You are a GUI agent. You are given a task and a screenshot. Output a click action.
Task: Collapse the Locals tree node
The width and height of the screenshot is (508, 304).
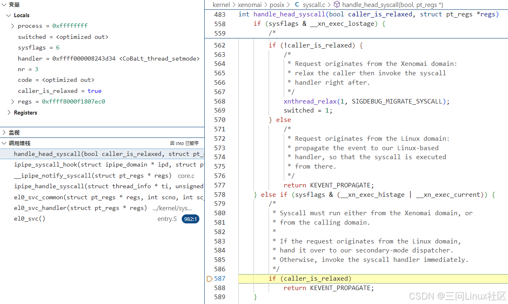pos(9,15)
